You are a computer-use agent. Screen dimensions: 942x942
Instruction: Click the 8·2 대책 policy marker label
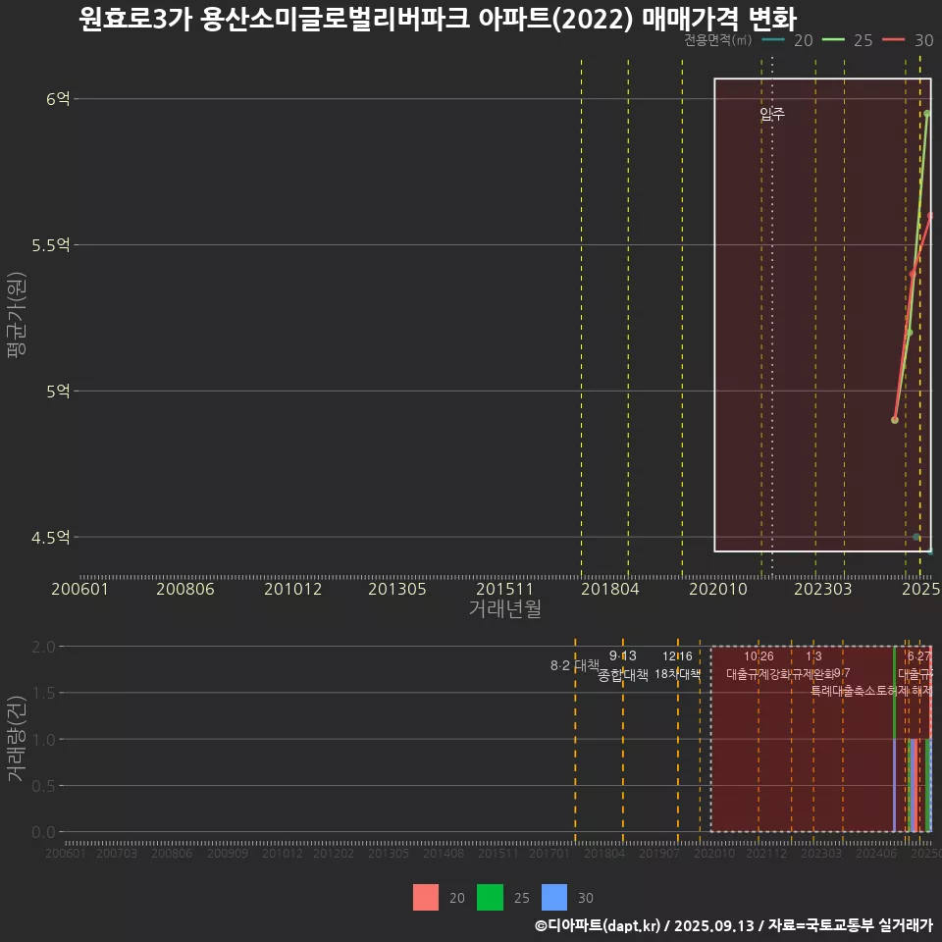(574, 665)
